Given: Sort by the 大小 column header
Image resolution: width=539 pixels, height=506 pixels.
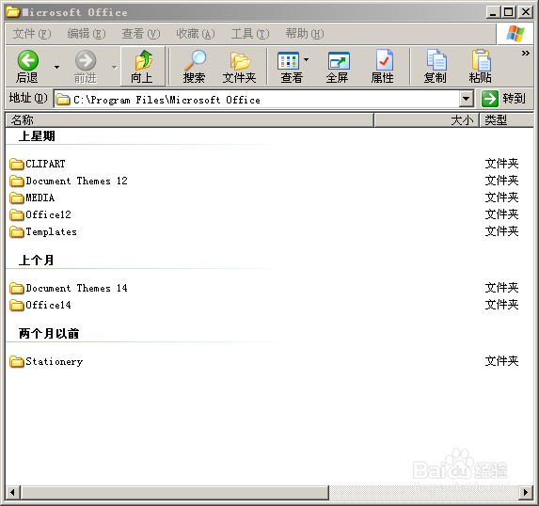Looking at the screenshot, I should [x=427, y=120].
